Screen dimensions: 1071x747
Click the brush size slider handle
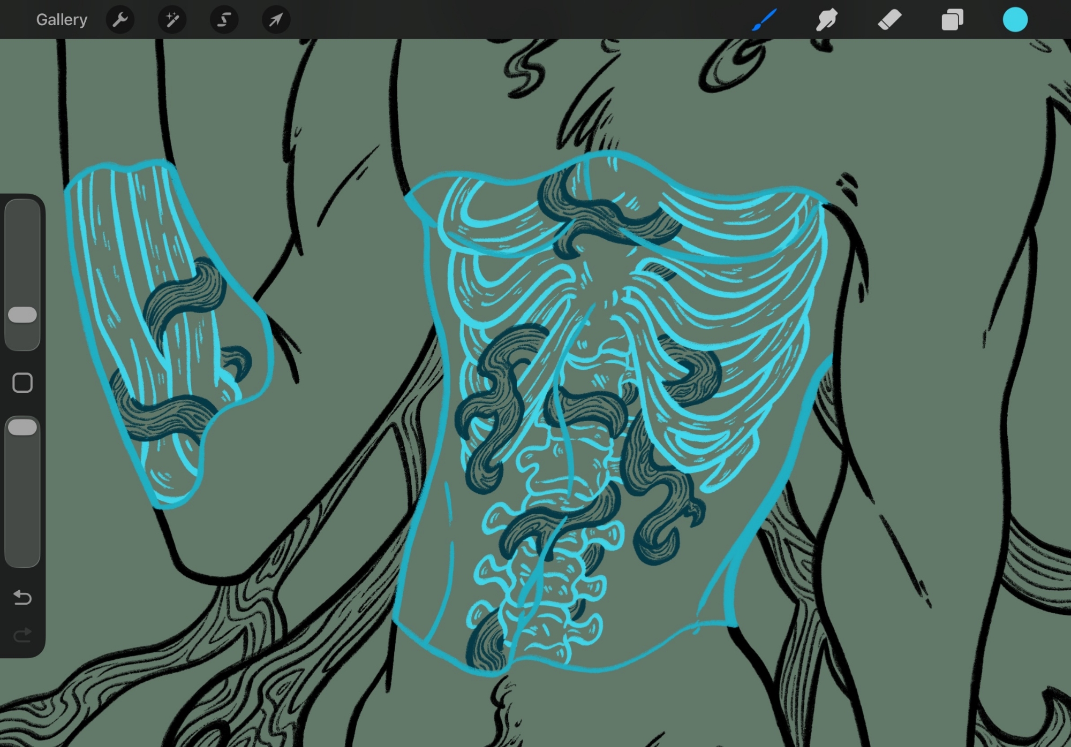point(22,315)
